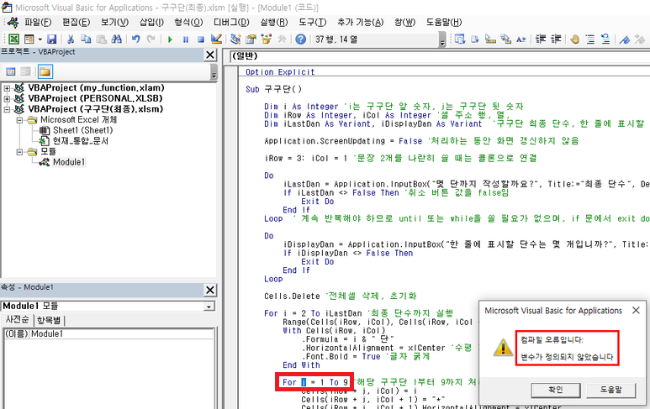Click the blue Help question mark icon

[x=301, y=39]
